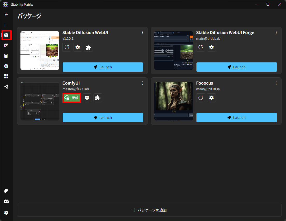Check for updates on WebUI Forge
Viewport: 286px width, 221px height.
click(x=201, y=47)
